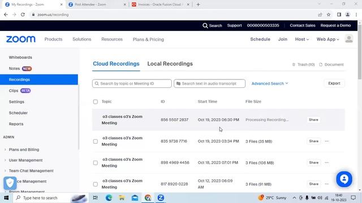Focus the audio transcript search field
The height and width of the screenshot is (203, 362).
pyautogui.click(x=209, y=83)
